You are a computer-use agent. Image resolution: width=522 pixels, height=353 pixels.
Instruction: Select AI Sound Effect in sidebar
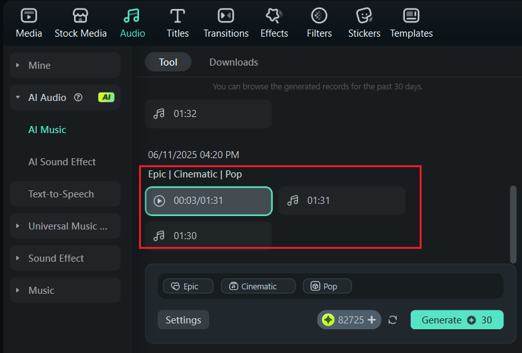tap(62, 161)
